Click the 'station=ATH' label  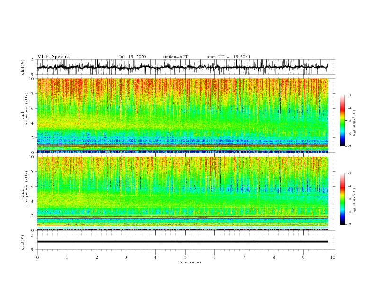[176, 57]
